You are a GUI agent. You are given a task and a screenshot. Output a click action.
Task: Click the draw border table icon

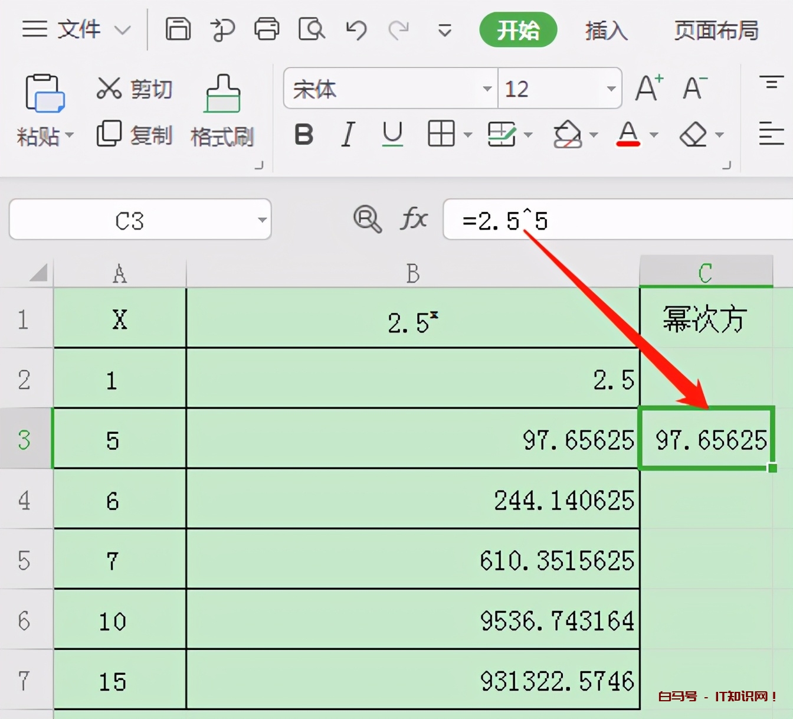(502, 134)
